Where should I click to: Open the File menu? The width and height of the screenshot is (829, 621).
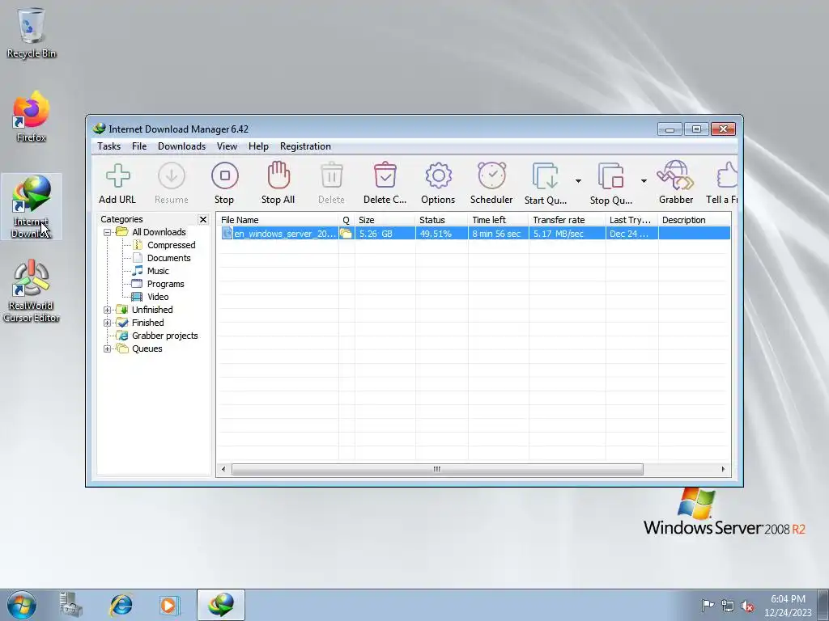click(x=139, y=146)
